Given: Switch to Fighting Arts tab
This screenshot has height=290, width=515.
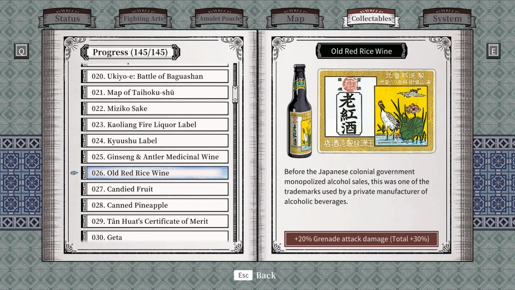Looking at the screenshot, I should click(x=143, y=19).
